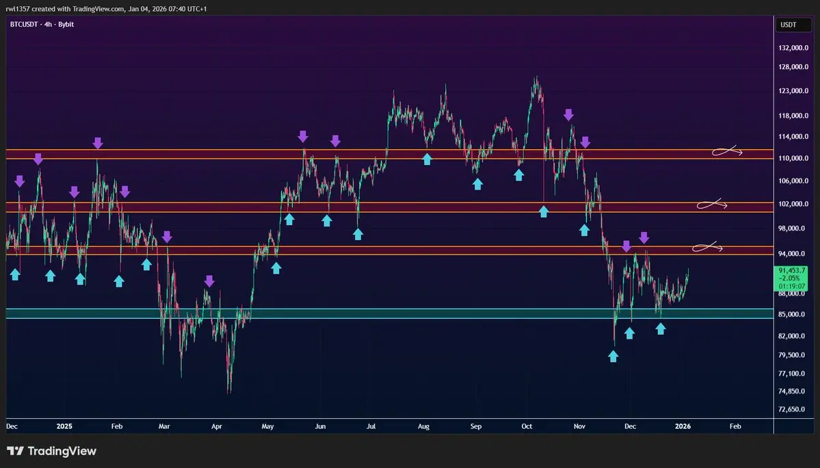Image resolution: width=820 pixels, height=468 pixels.
Task: Select the 74,850.0 price axis label
Action: point(793,391)
